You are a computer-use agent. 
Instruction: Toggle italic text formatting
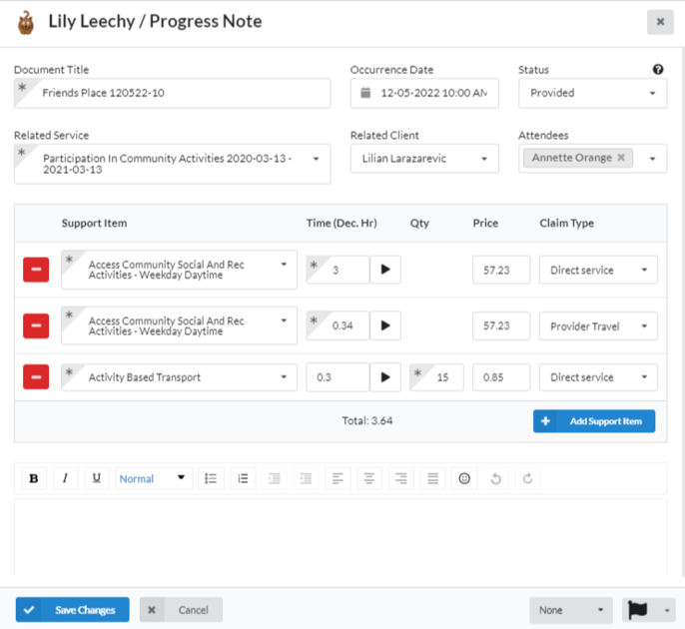[x=65, y=478]
